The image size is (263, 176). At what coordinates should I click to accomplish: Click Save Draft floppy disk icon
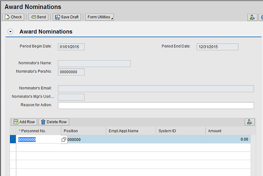[57, 17]
